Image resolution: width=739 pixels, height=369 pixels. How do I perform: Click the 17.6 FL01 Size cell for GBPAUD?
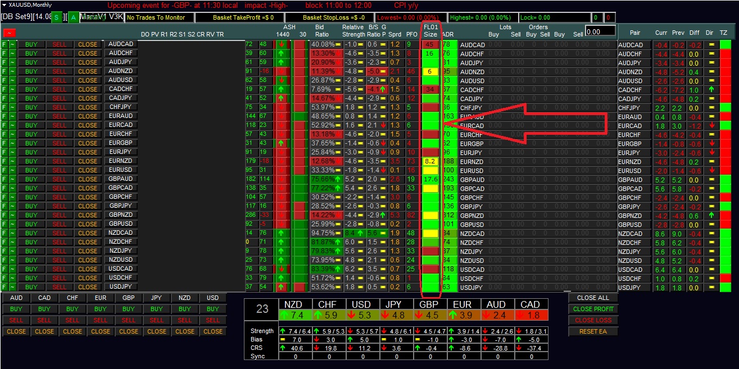click(x=430, y=179)
